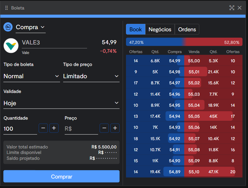Increase price with the plus button
The width and height of the screenshot is (248, 188).
point(115,128)
